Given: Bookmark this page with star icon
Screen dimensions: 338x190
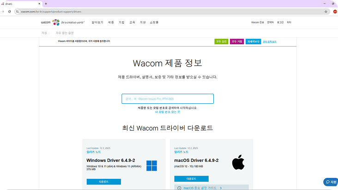Looking at the screenshot, I should (326, 12).
